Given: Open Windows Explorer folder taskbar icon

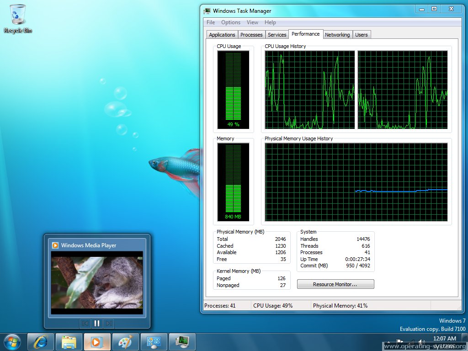Looking at the screenshot, I should pos(69,342).
